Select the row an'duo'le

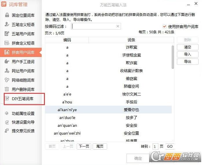pos(108,118)
